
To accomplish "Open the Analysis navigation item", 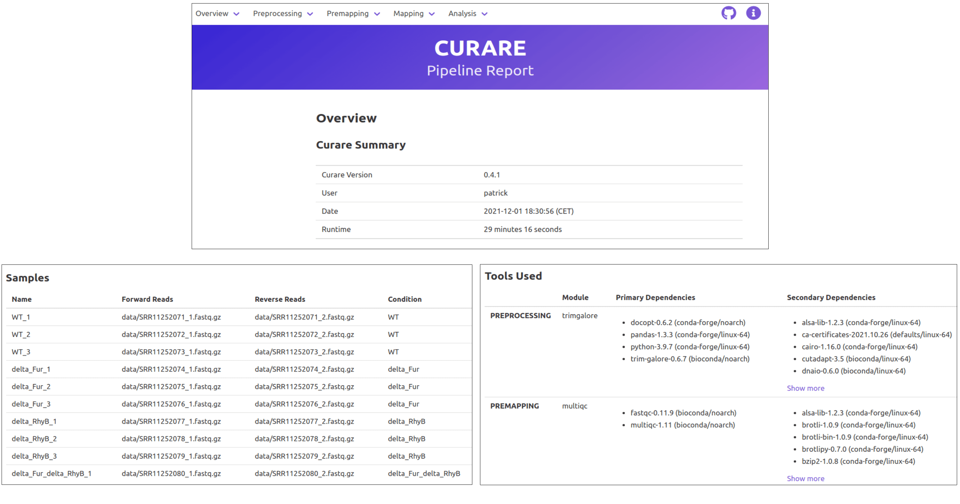I will coord(462,13).
